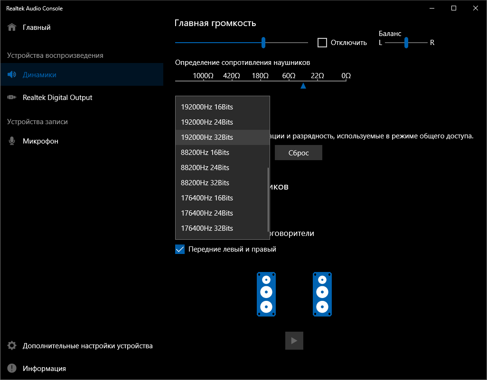Pick 176400Hz 16Bits in the dropdown

(207, 198)
